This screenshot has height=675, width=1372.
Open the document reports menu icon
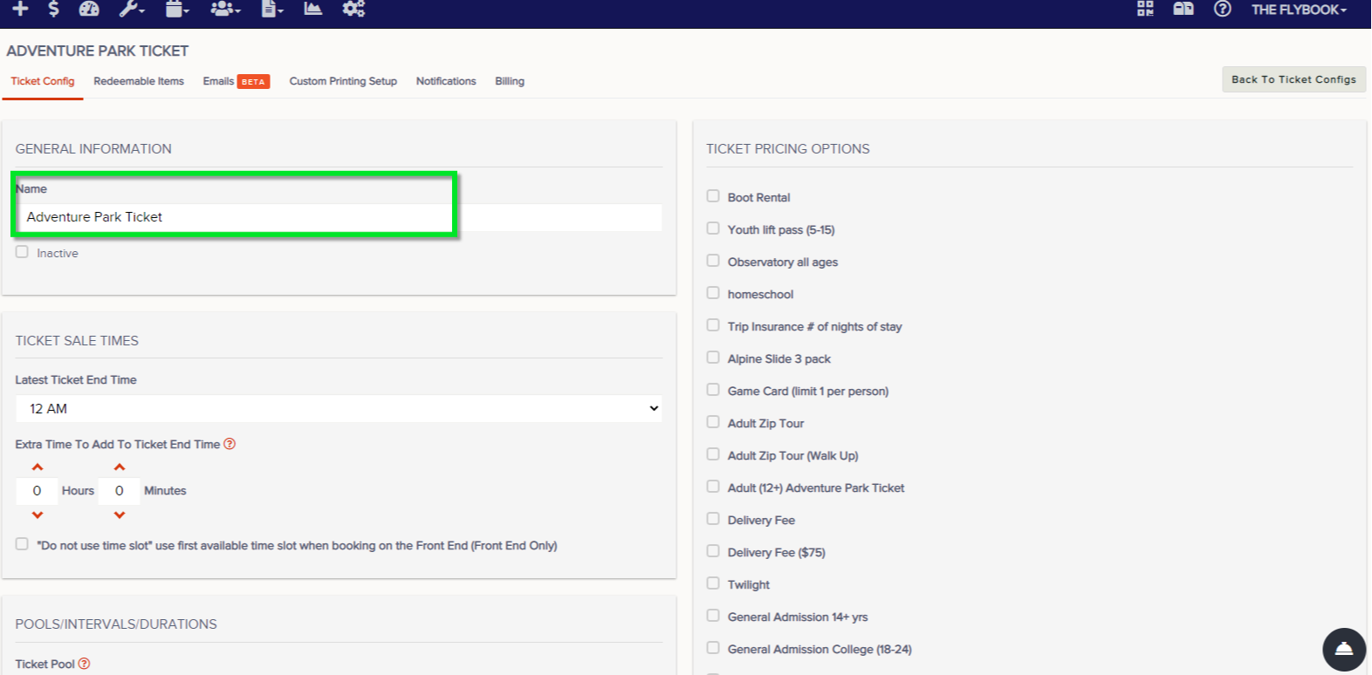pyautogui.click(x=272, y=9)
